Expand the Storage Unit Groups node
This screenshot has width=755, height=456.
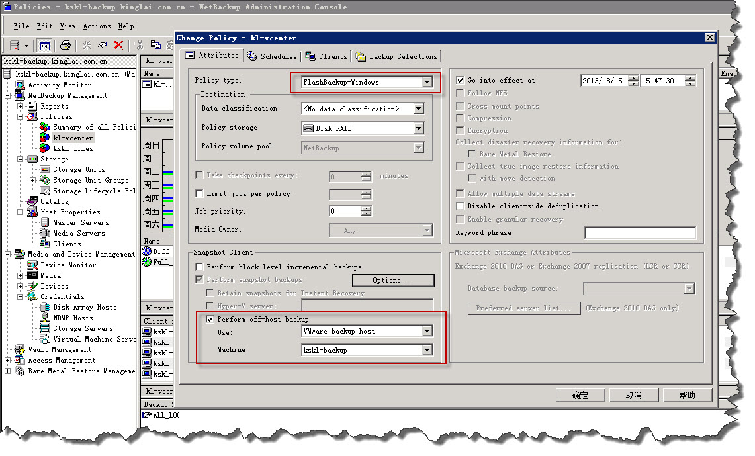[32, 180]
